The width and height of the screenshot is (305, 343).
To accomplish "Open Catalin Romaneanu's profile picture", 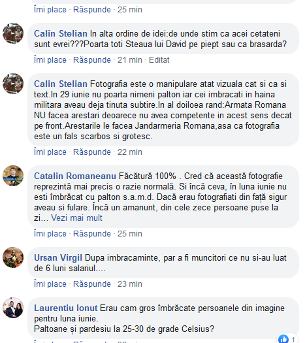I will 13,176.
